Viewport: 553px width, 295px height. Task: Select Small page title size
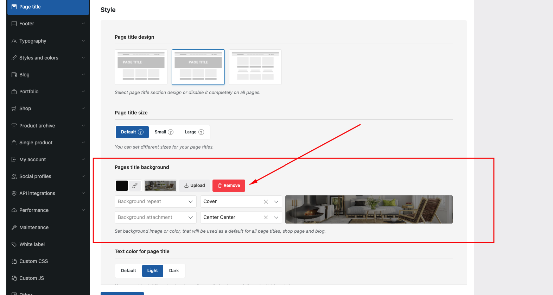[164, 132]
